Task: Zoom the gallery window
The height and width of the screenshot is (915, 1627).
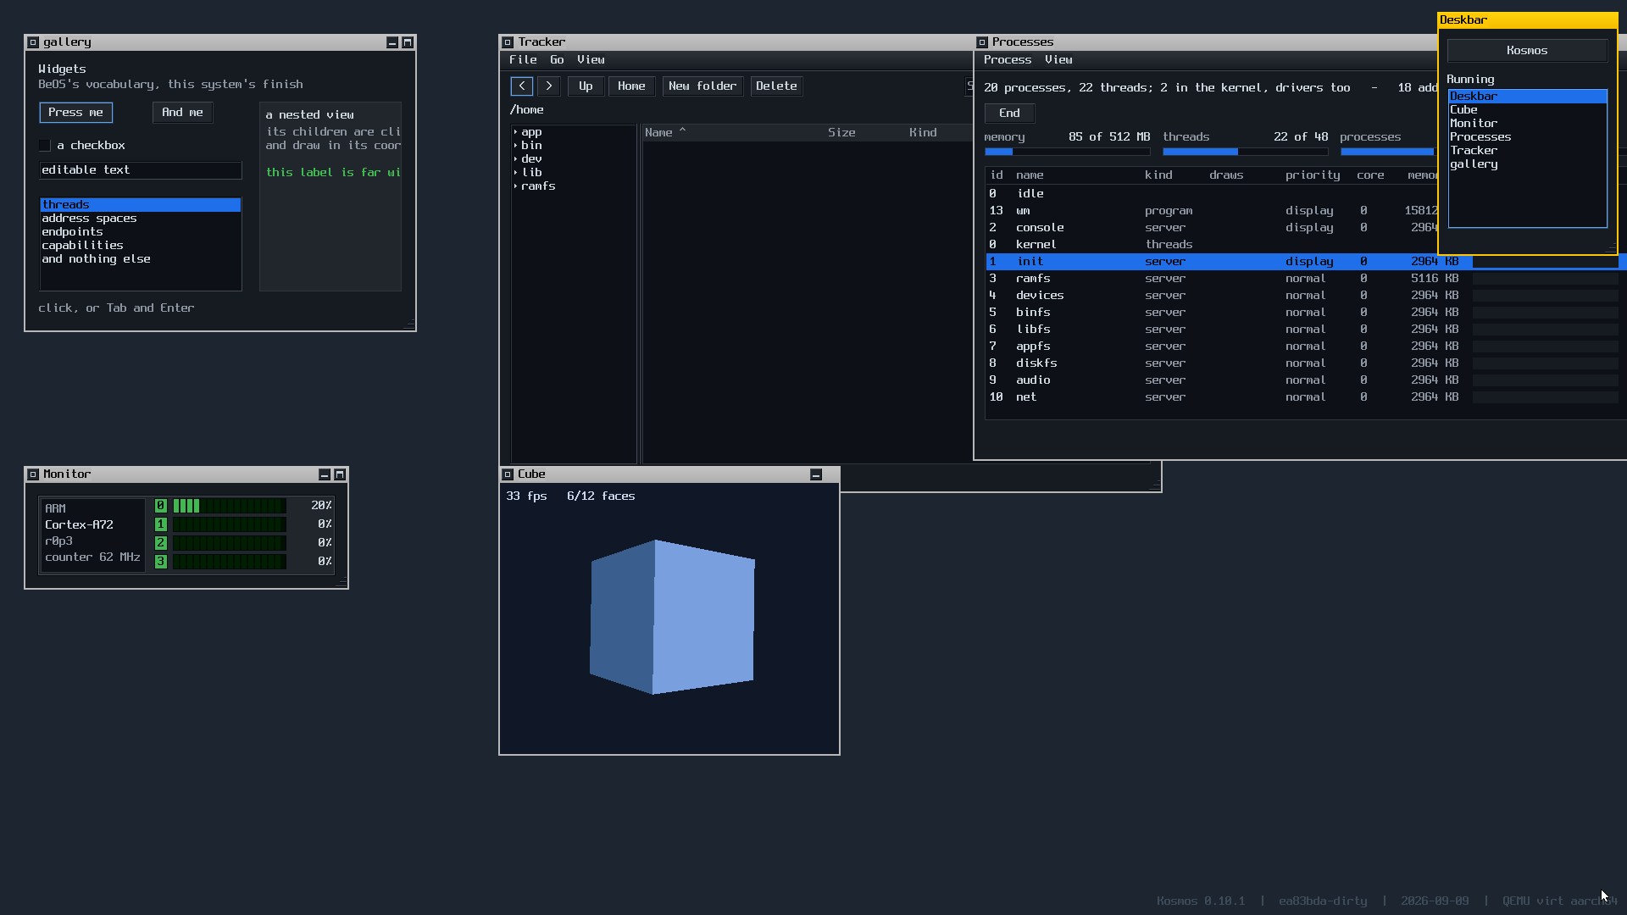Action: pyautogui.click(x=408, y=42)
